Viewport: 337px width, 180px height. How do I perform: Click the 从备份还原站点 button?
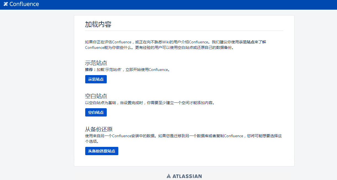101,151
